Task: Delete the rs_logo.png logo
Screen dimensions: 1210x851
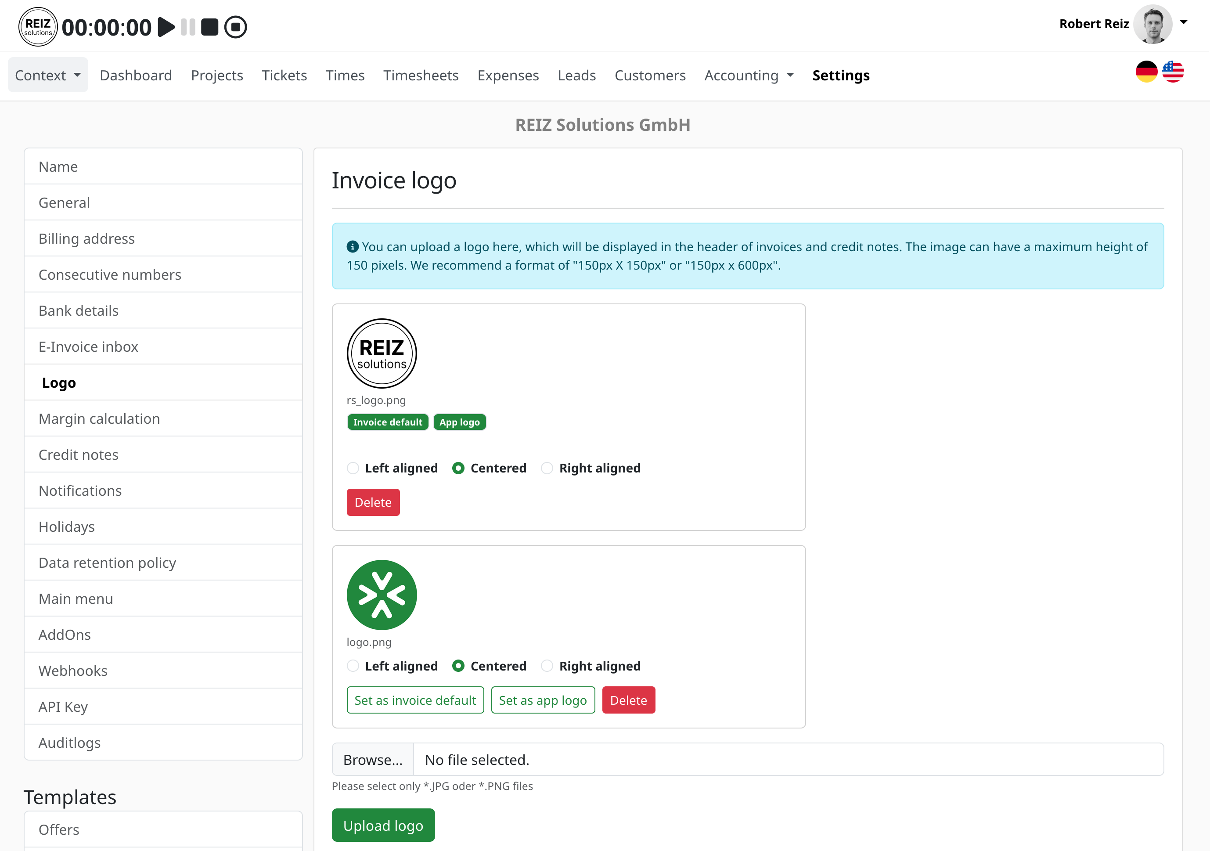Action: click(x=373, y=502)
